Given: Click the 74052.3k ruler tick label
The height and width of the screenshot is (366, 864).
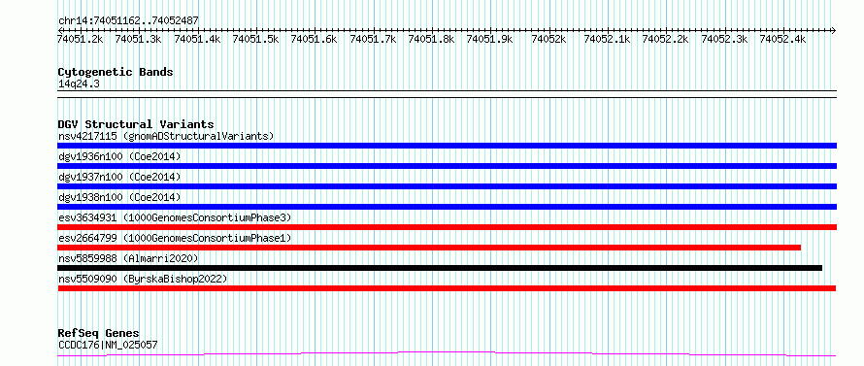Looking at the screenshot, I should 724,39.
